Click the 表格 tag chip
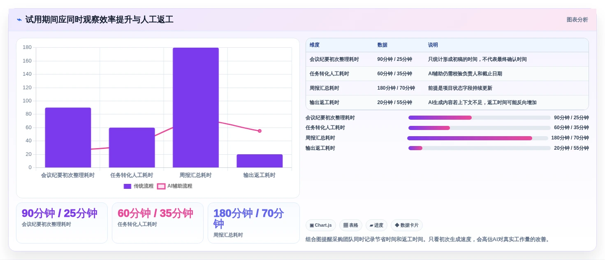605x260 pixels. 351,225
